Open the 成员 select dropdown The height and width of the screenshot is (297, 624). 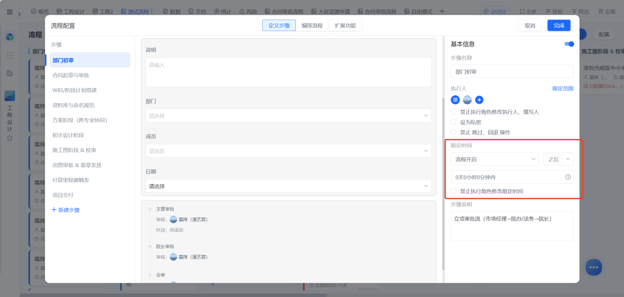288,151
